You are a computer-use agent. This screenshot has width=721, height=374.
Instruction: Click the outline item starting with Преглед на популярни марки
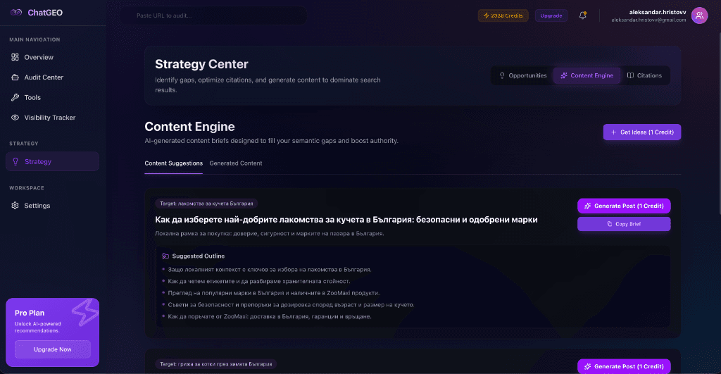[274, 293]
